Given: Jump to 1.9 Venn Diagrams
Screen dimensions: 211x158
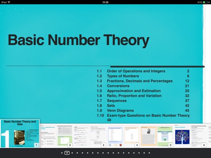Looking at the screenshot, I should 143,111.
